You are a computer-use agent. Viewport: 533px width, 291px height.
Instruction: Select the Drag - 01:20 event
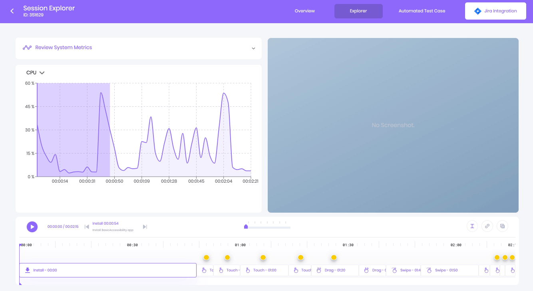coord(335,270)
